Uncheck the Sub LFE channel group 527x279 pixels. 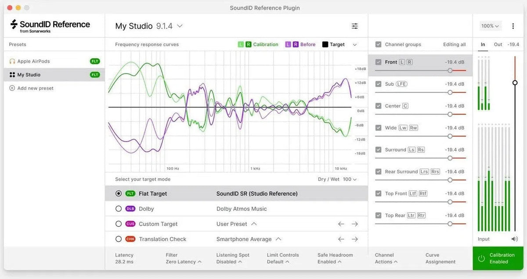[379, 84]
